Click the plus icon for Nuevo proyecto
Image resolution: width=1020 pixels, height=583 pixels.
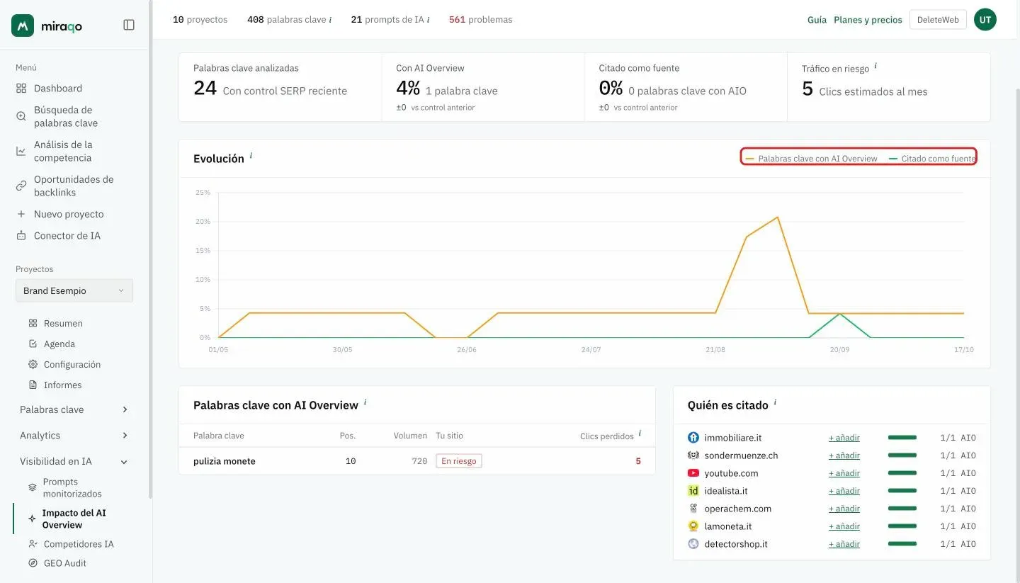(x=21, y=214)
